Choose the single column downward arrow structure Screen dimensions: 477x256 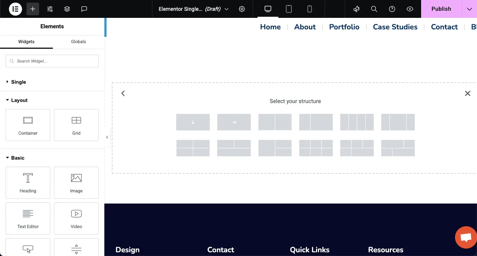193,122
